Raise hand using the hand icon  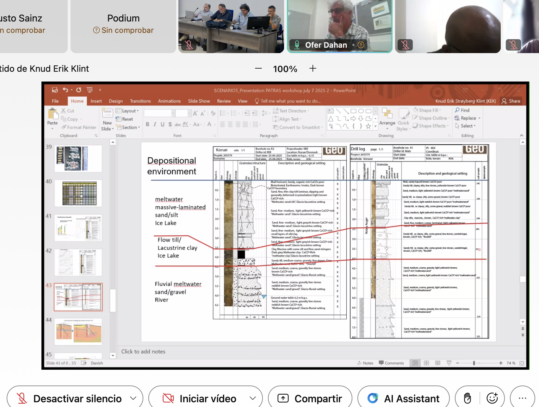[467, 398]
